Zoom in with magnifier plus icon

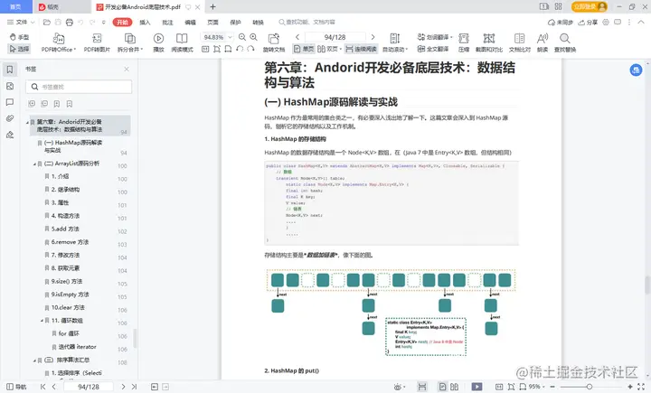coord(253,37)
